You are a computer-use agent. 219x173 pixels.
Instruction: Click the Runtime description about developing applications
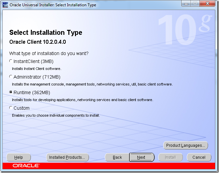pyautogui.click(x=83, y=100)
